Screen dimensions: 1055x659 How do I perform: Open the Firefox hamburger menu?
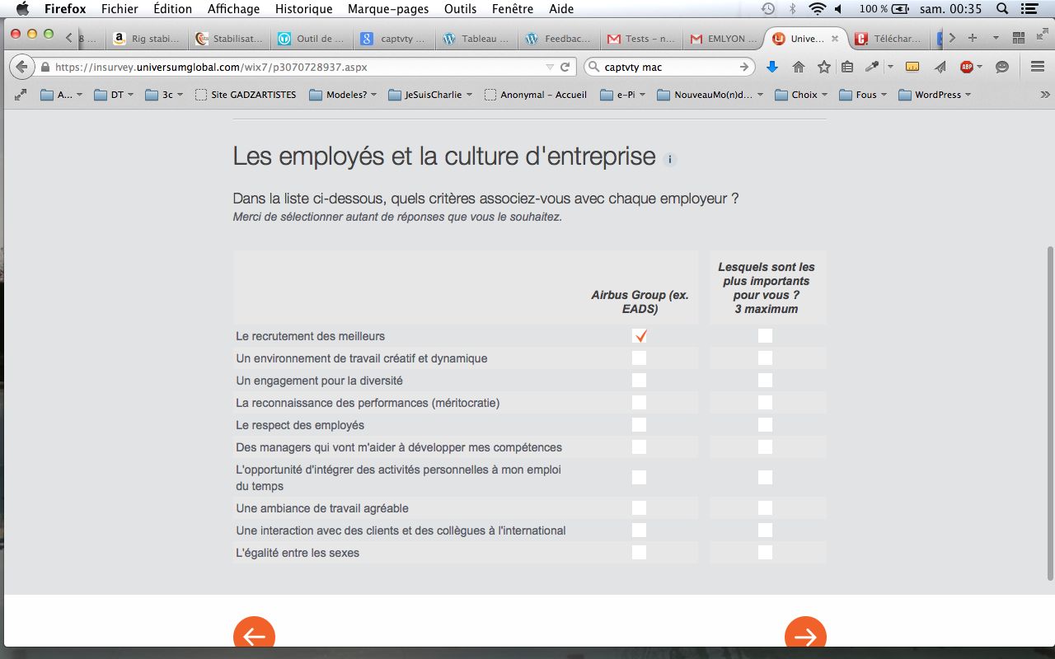(x=1038, y=68)
